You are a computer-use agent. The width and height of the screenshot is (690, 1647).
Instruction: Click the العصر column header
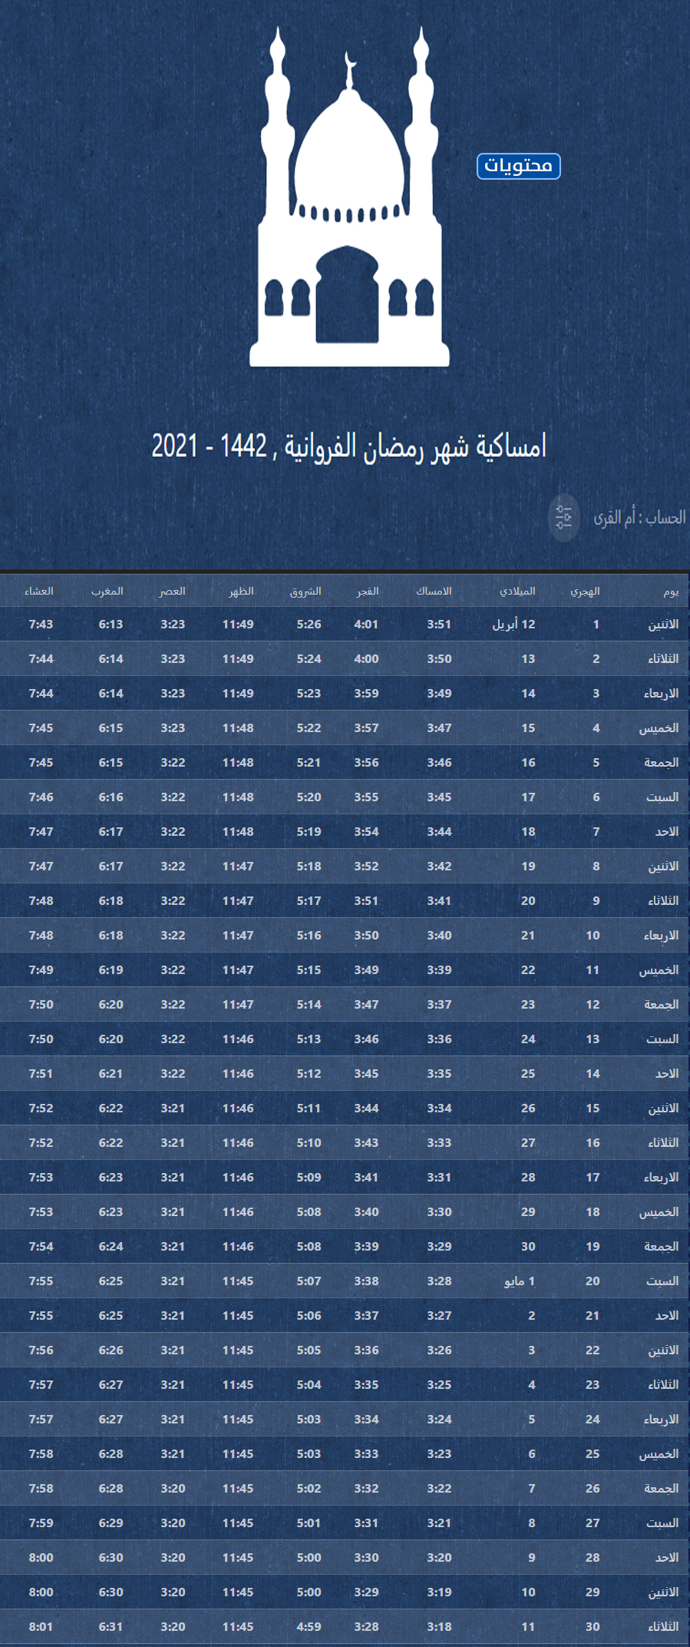coord(173,591)
